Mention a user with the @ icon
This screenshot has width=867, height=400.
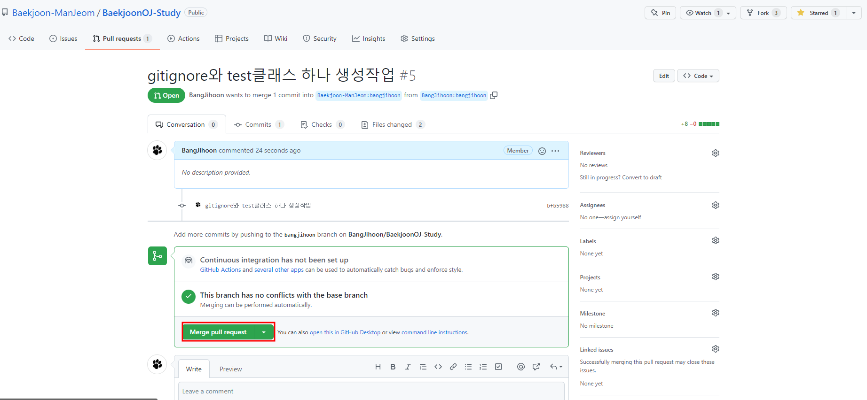pos(520,367)
